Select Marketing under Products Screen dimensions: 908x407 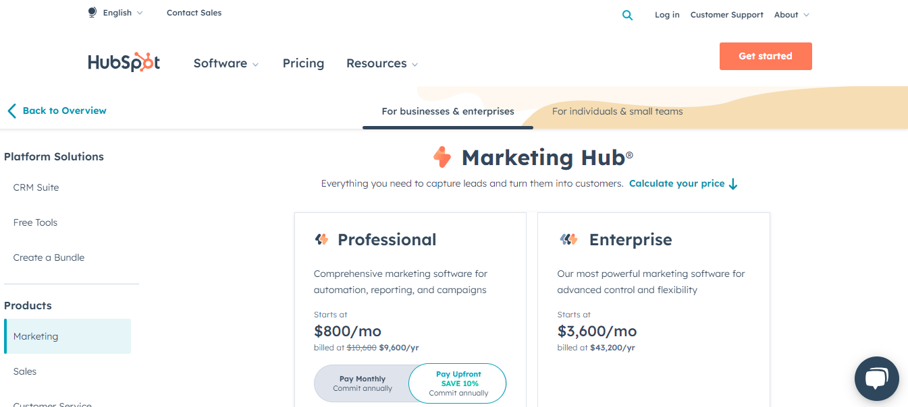pos(68,336)
